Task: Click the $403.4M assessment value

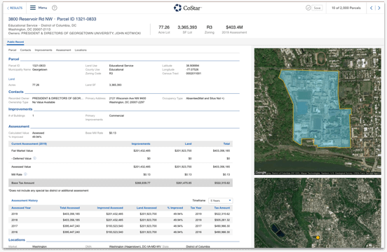Action: click(234, 27)
